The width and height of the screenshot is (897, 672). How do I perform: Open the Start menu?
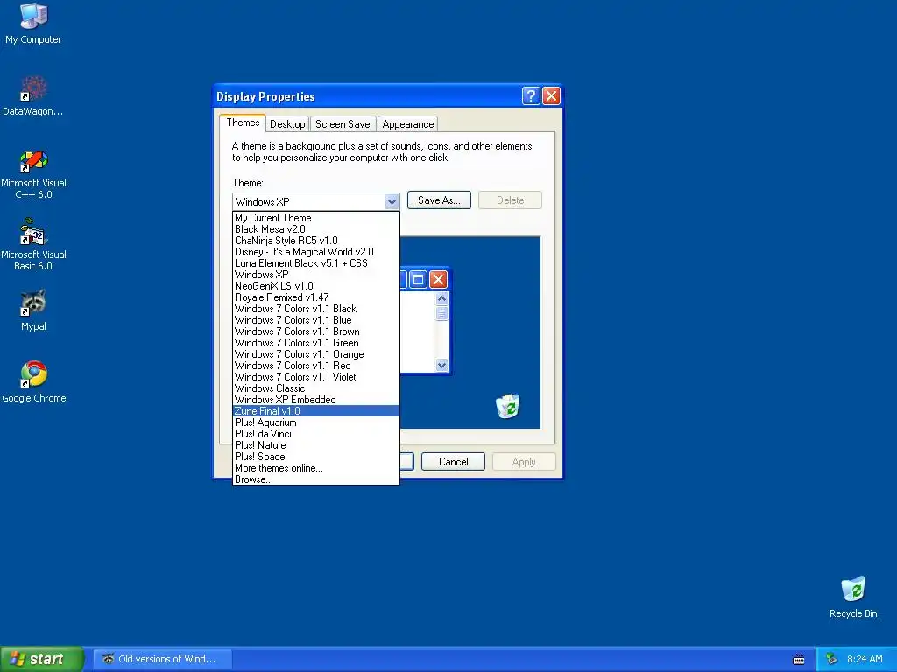click(42, 659)
